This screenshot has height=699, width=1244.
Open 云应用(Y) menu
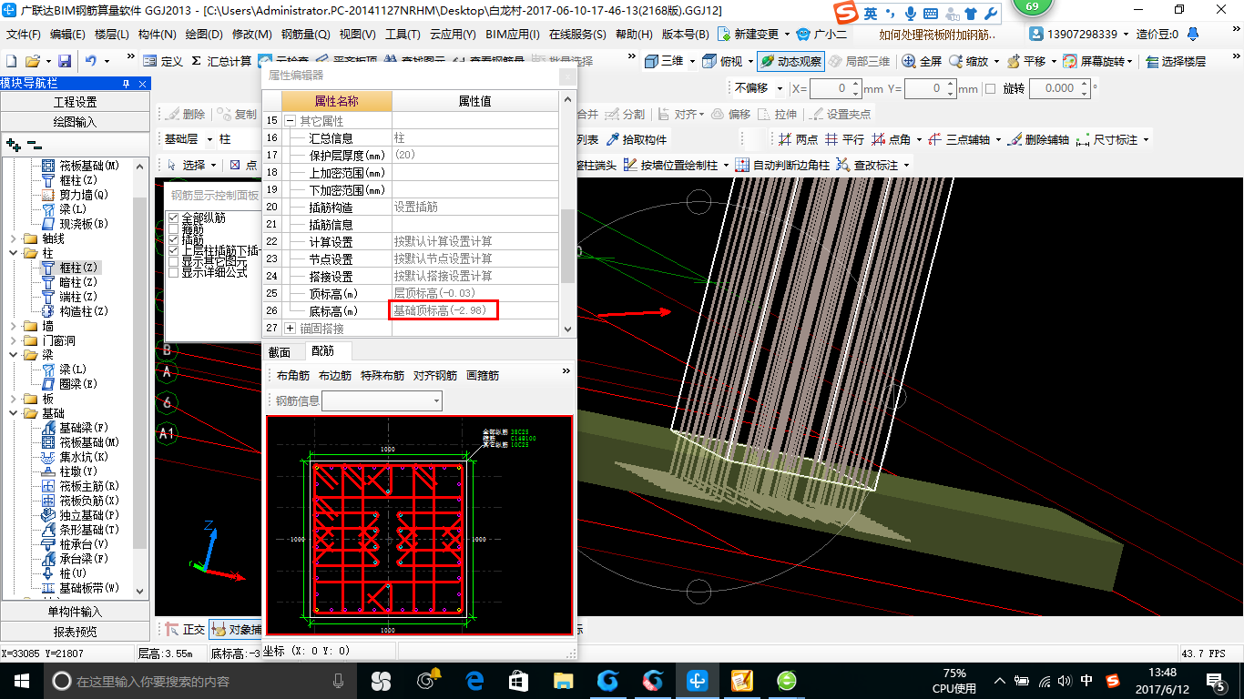click(453, 34)
